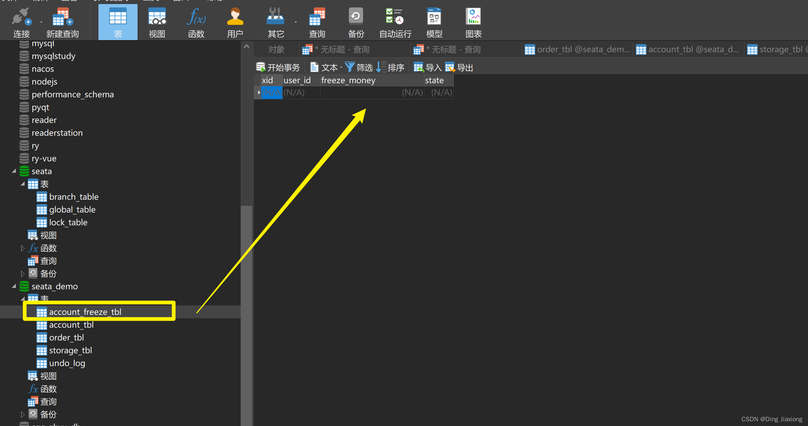Click the xid column header
Viewport: 808px width, 426px height.
(x=271, y=80)
